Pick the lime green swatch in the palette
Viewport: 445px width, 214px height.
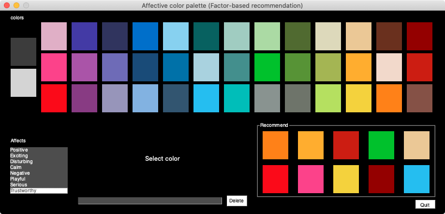click(328, 98)
